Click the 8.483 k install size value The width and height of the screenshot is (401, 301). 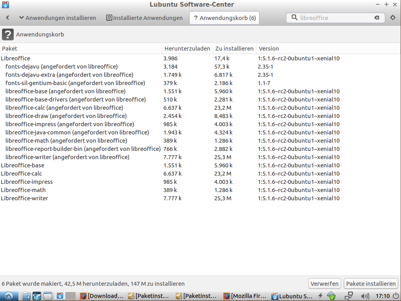point(223,116)
